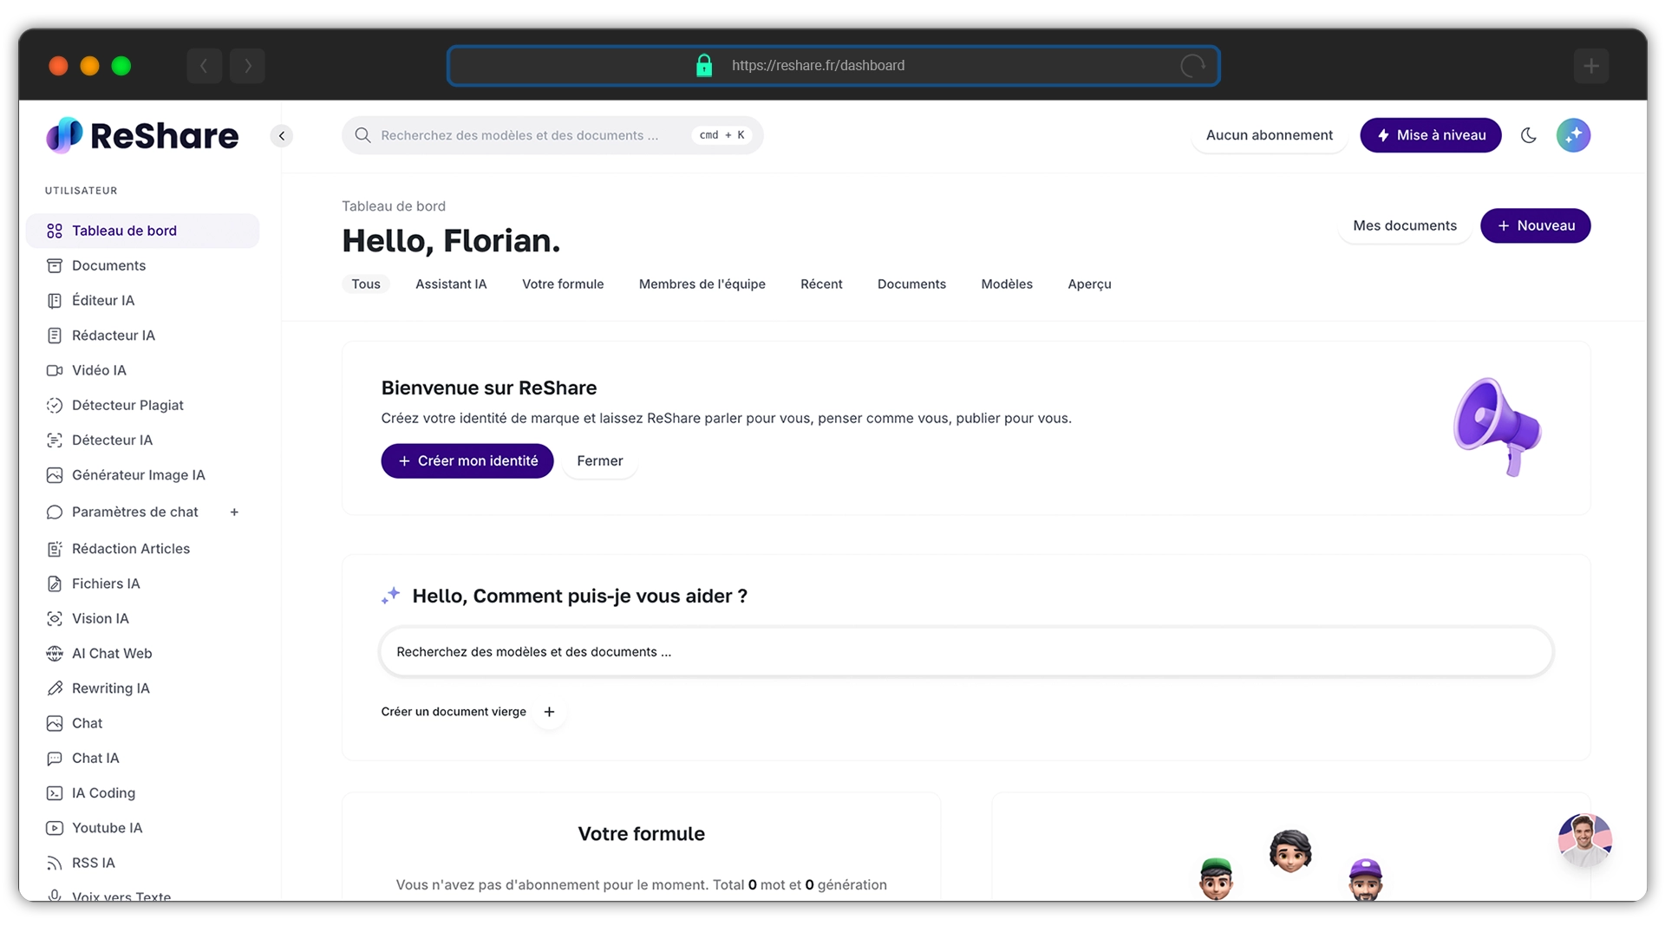This screenshot has height=926, width=1665.
Task: Go to Membres de l'équipe tab
Action: point(702,284)
